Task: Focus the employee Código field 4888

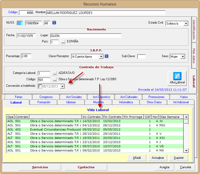Action: pyautogui.click(x=26, y=13)
